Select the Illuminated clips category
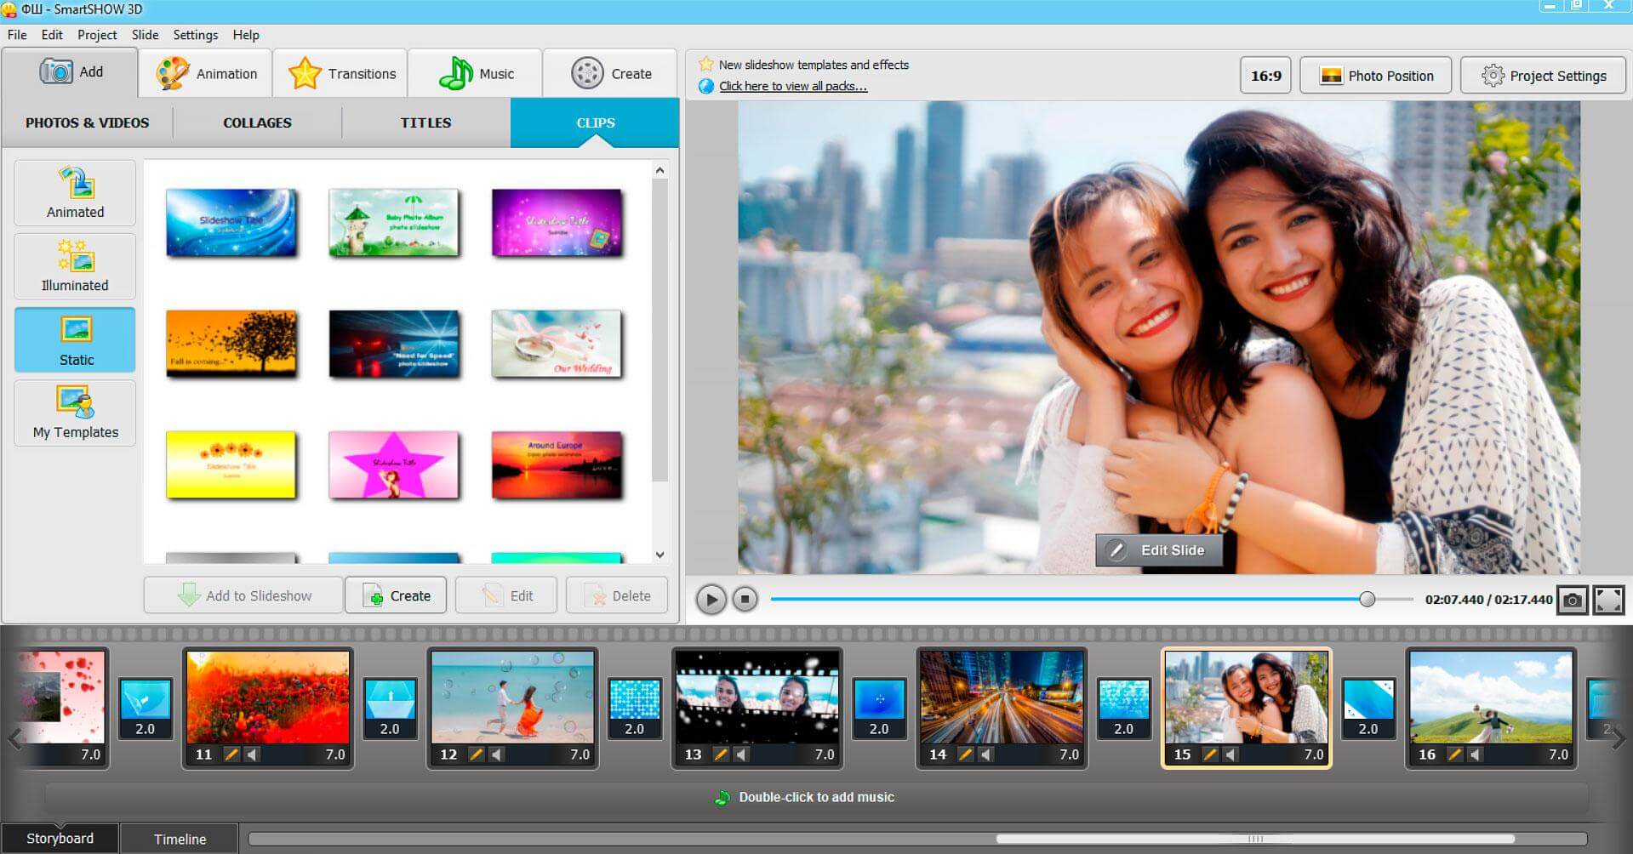 coord(75,266)
